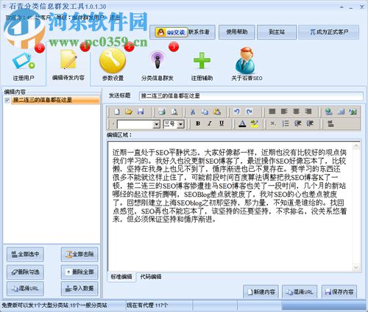The height and width of the screenshot is (312, 368).
Task: Click the 到主站 button
Action: [x=277, y=32]
